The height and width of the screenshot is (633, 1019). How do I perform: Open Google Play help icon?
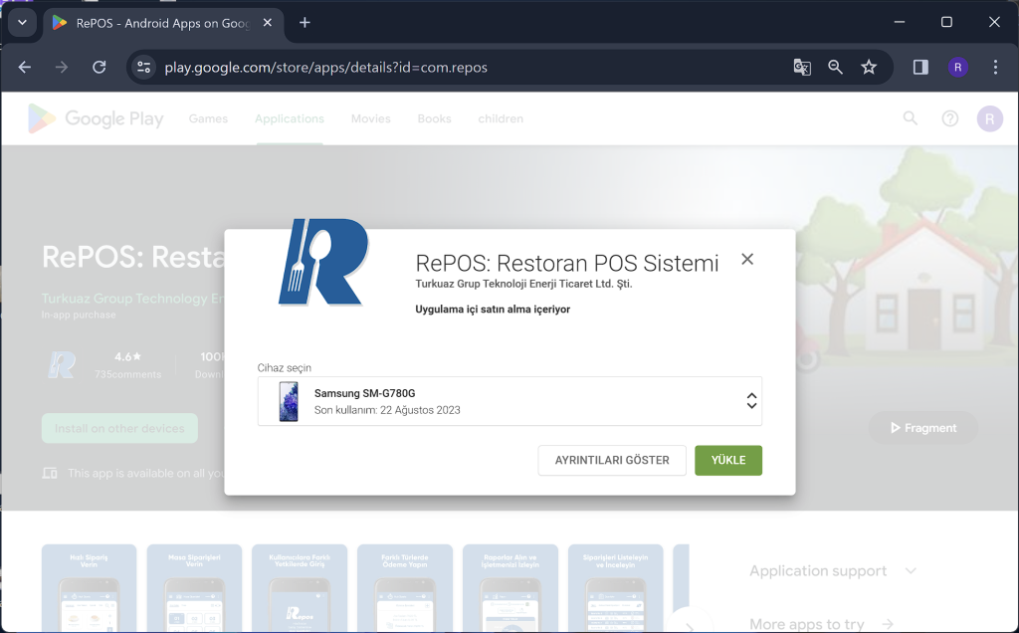click(x=950, y=118)
